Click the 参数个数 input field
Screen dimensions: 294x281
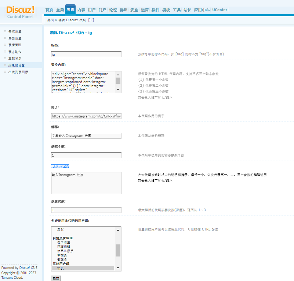pyautogui.click(x=86, y=155)
